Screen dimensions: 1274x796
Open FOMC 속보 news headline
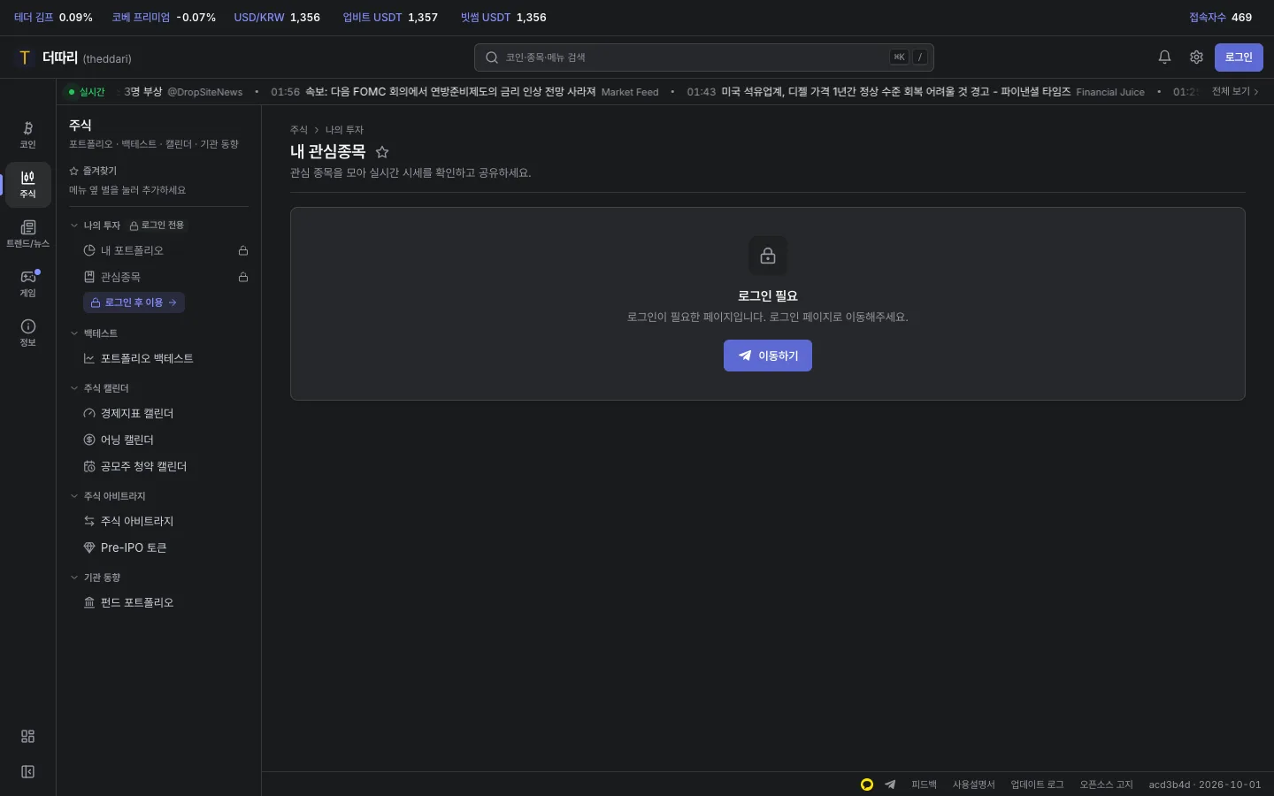[x=450, y=92]
